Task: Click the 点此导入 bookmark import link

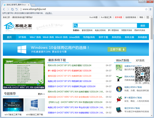Action: coord(49,13)
